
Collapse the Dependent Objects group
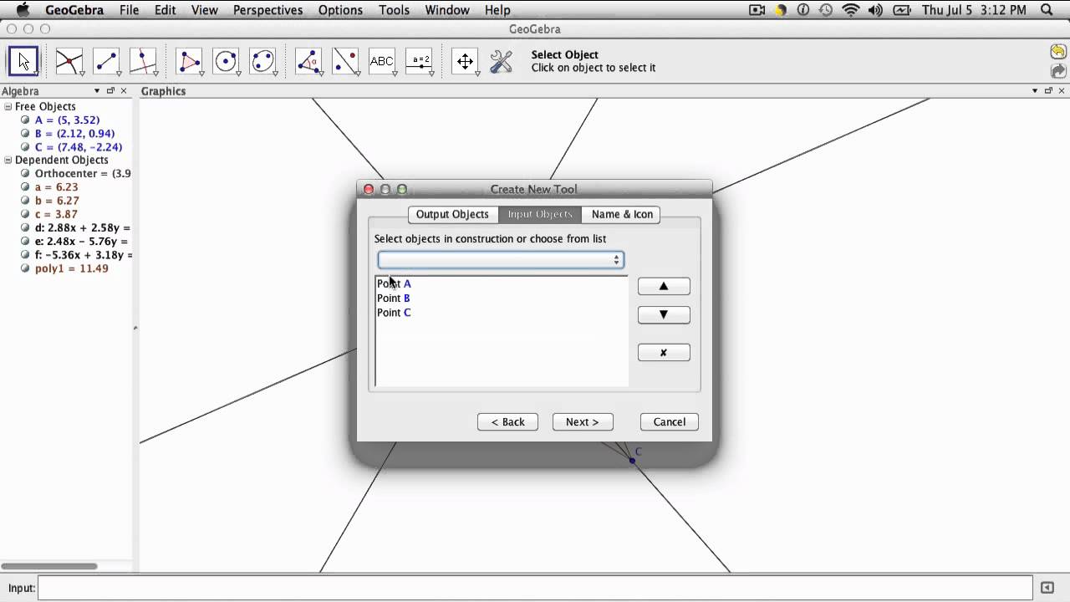pos(8,161)
